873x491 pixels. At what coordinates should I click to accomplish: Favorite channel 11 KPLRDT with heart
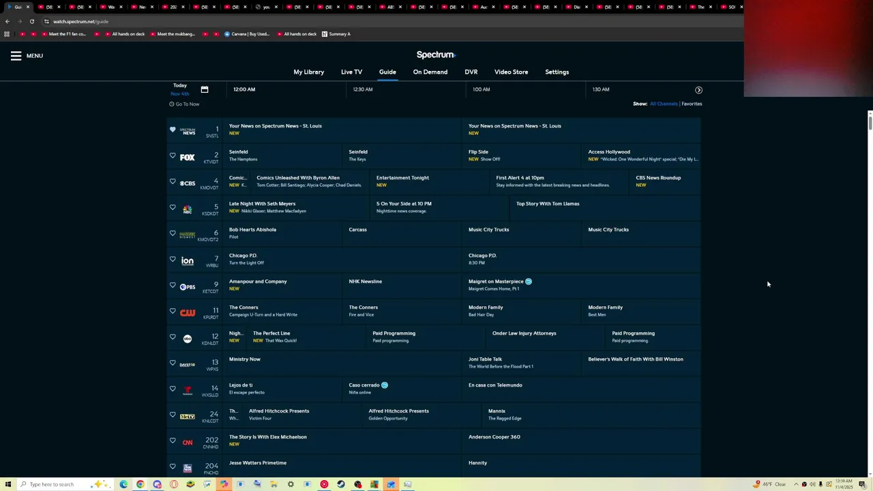[x=173, y=311]
